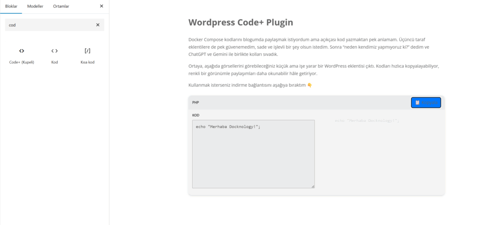Click inside the KOD code textarea
This screenshot has height=225, width=481.
pos(253,154)
